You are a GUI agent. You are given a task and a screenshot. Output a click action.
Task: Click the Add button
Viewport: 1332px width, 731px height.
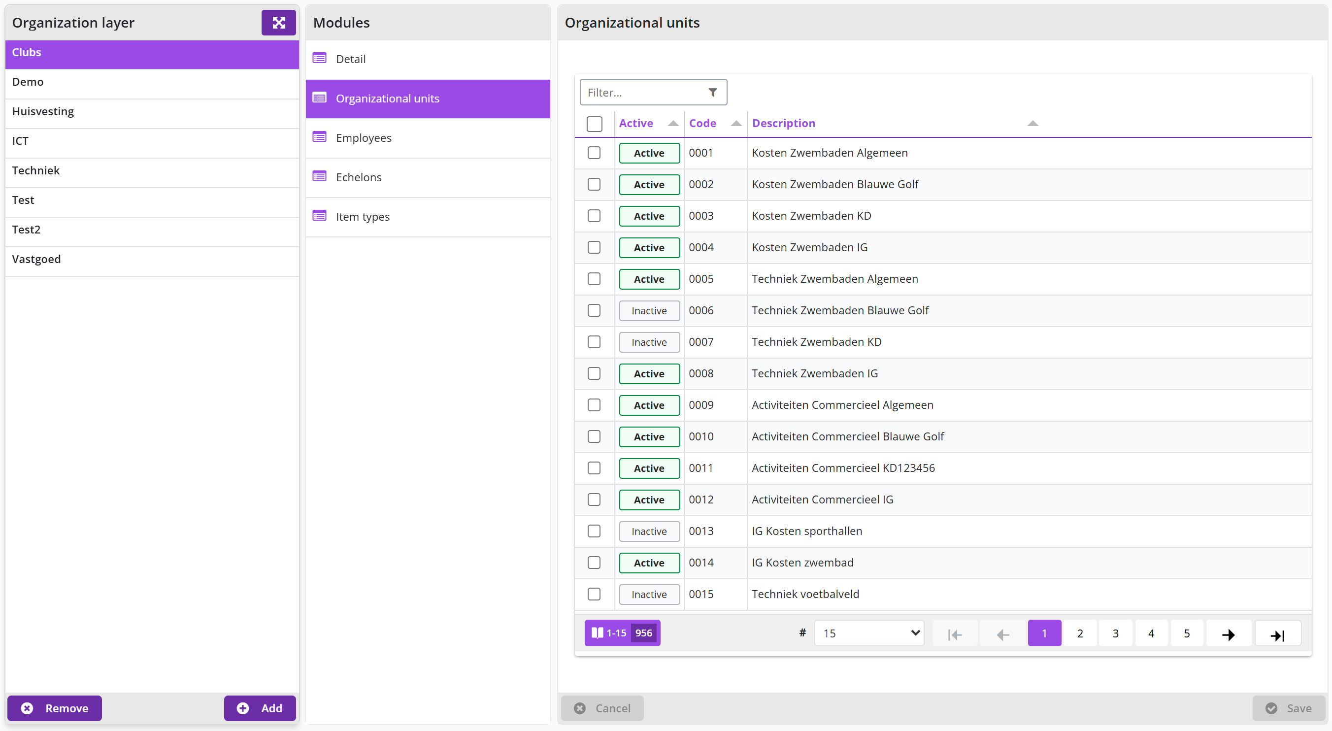(260, 708)
